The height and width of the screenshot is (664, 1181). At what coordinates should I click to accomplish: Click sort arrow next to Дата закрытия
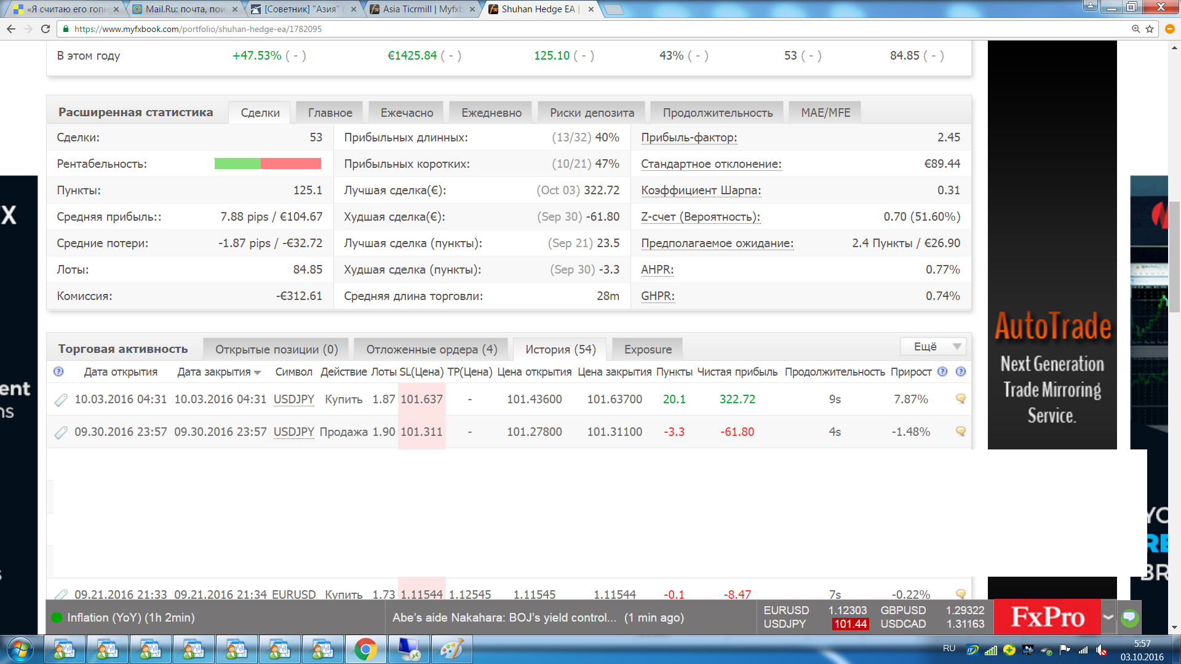[x=257, y=373]
